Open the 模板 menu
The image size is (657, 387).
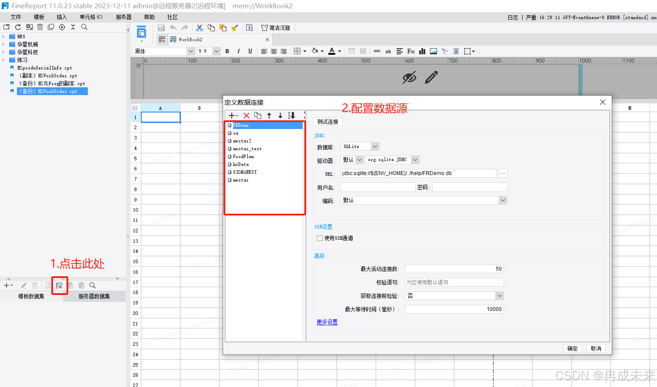click(39, 17)
